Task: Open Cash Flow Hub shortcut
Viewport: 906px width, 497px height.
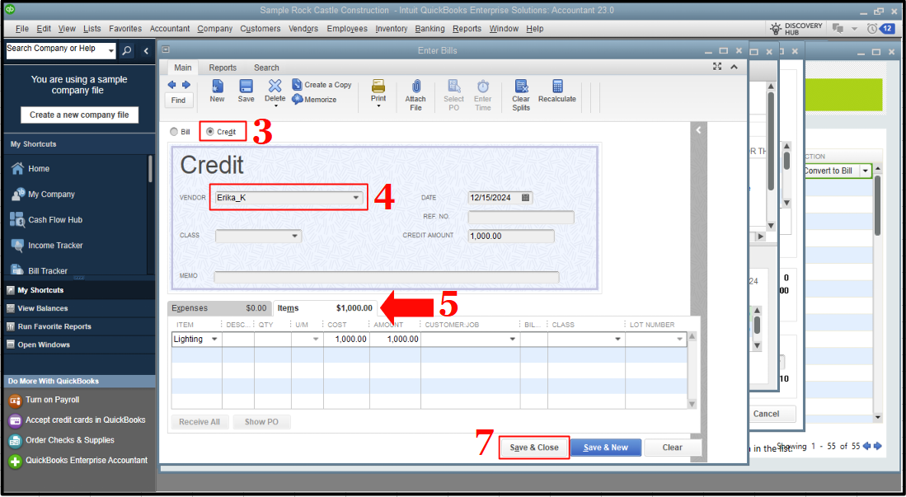Action: [x=46, y=219]
